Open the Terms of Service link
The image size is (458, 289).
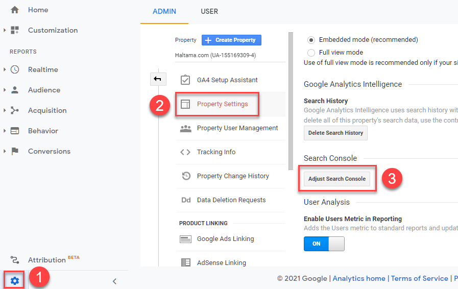click(x=419, y=278)
